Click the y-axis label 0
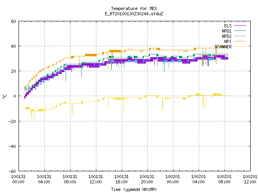 [15, 96]
